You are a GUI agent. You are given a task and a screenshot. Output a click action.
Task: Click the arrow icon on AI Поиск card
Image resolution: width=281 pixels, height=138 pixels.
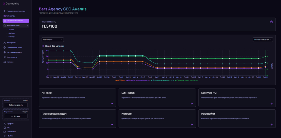point(112,104)
